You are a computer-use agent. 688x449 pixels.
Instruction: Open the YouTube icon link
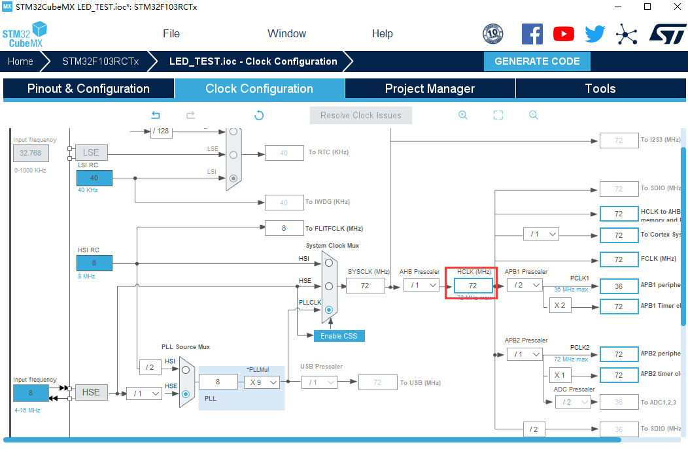(x=563, y=34)
